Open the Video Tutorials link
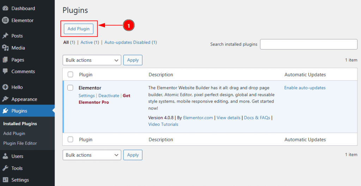Screen dimensions: 361x186 click(x=163, y=124)
